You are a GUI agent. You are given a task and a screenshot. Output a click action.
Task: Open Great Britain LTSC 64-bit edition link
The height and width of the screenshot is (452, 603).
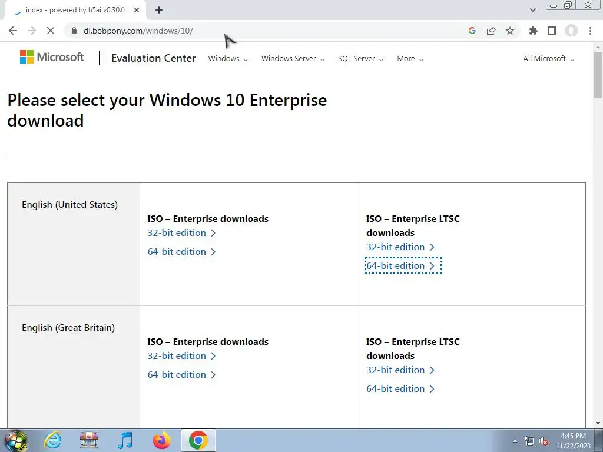[x=400, y=389]
